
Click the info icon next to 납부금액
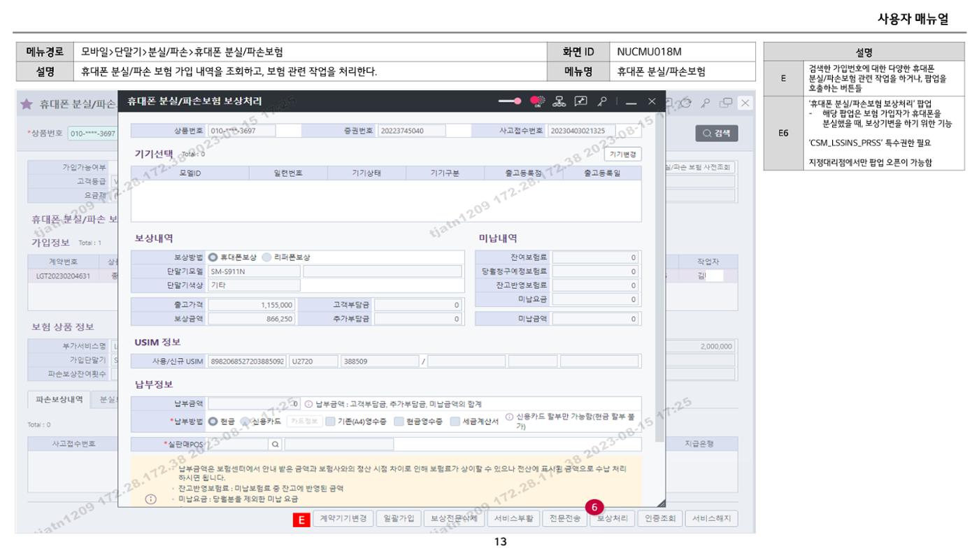tap(308, 404)
